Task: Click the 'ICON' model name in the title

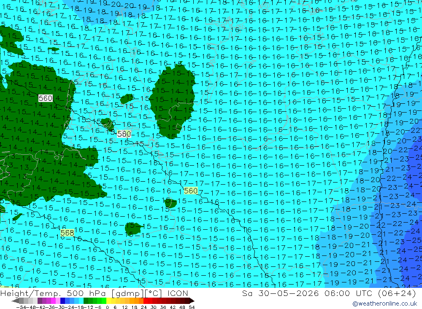Action: coord(178,293)
